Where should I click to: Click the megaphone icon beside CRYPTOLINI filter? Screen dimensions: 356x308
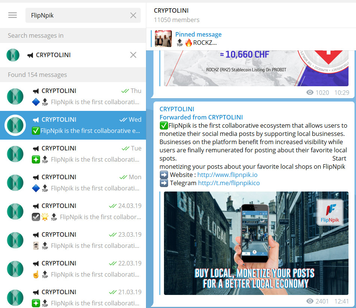(x=30, y=55)
